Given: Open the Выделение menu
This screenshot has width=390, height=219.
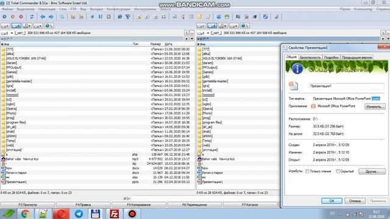Looking at the screenshot, I should 26,9.
